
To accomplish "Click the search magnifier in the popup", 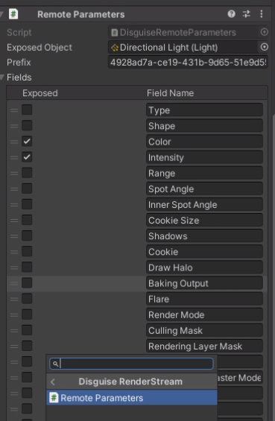I will coord(55,364).
